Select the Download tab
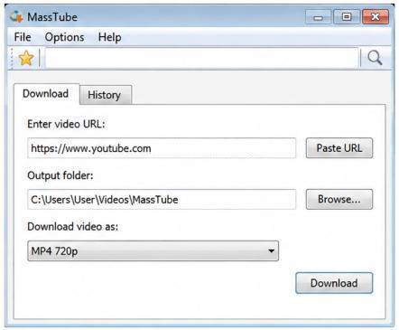Screen dimensions: 399x330 pos(46,94)
